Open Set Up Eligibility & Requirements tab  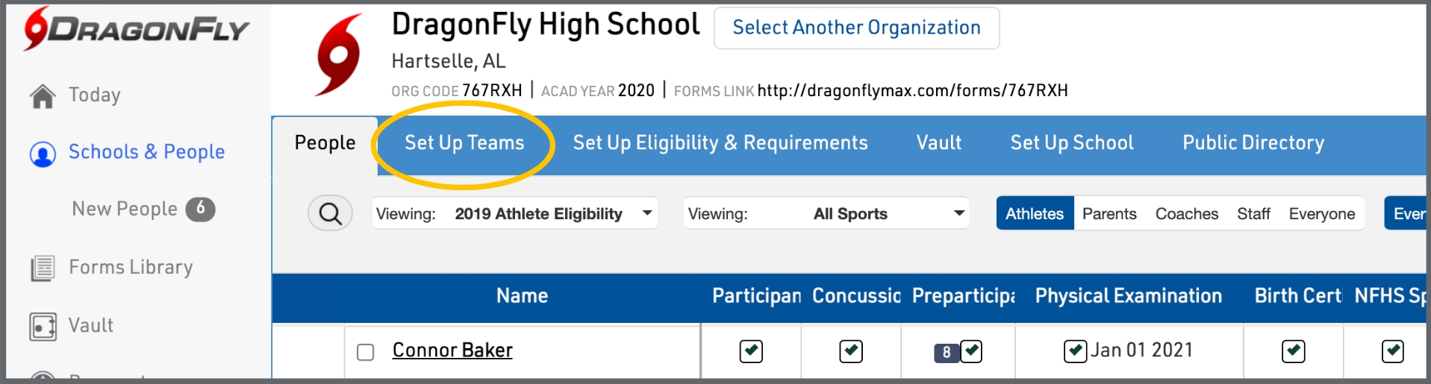tap(720, 143)
